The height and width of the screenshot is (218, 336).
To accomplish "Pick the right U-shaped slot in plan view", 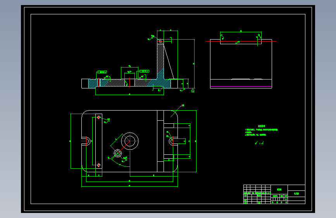I will [x=173, y=141].
